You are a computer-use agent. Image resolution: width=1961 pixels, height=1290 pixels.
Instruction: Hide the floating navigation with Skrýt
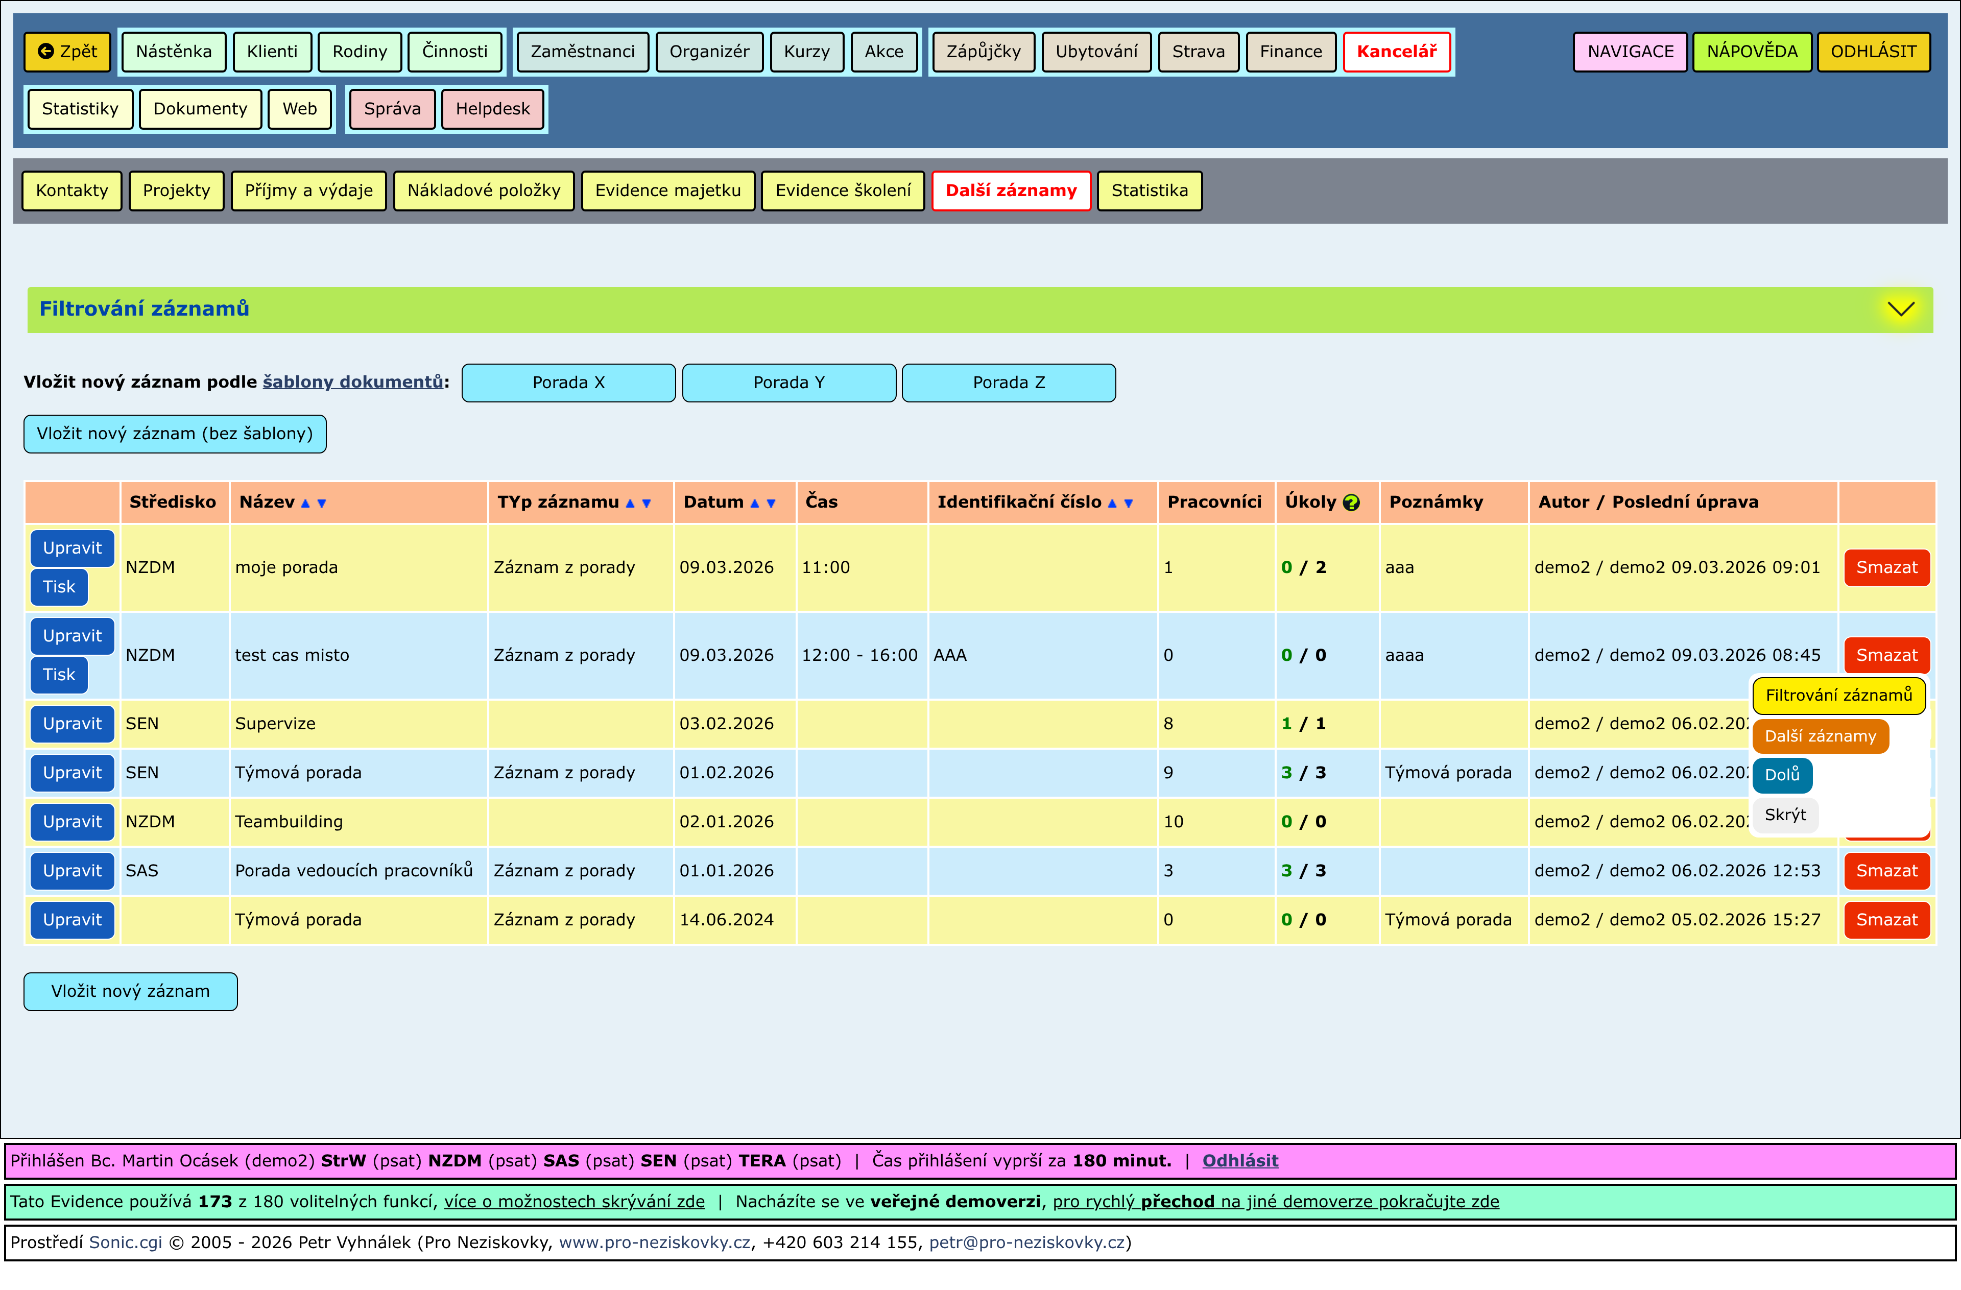click(x=1785, y=815)
